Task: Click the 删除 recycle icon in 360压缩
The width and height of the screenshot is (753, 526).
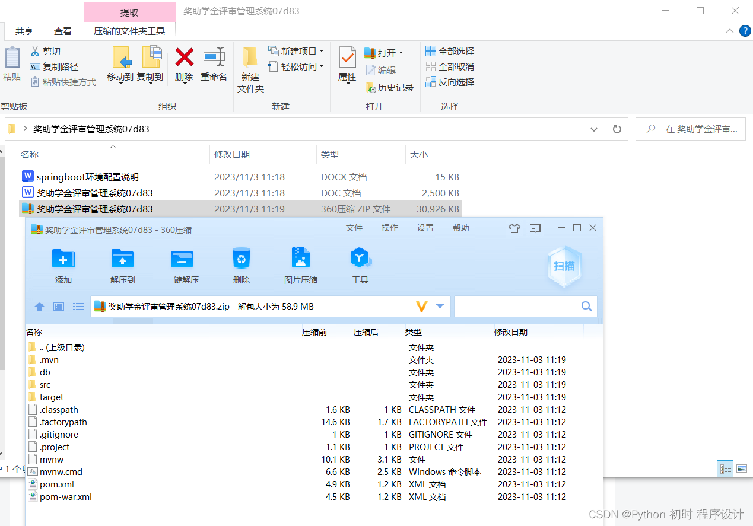Action: (x=242, y=259)
